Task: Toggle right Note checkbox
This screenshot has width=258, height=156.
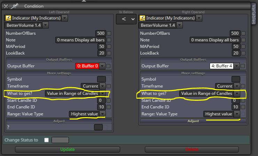Action: [x=243, y=40]
